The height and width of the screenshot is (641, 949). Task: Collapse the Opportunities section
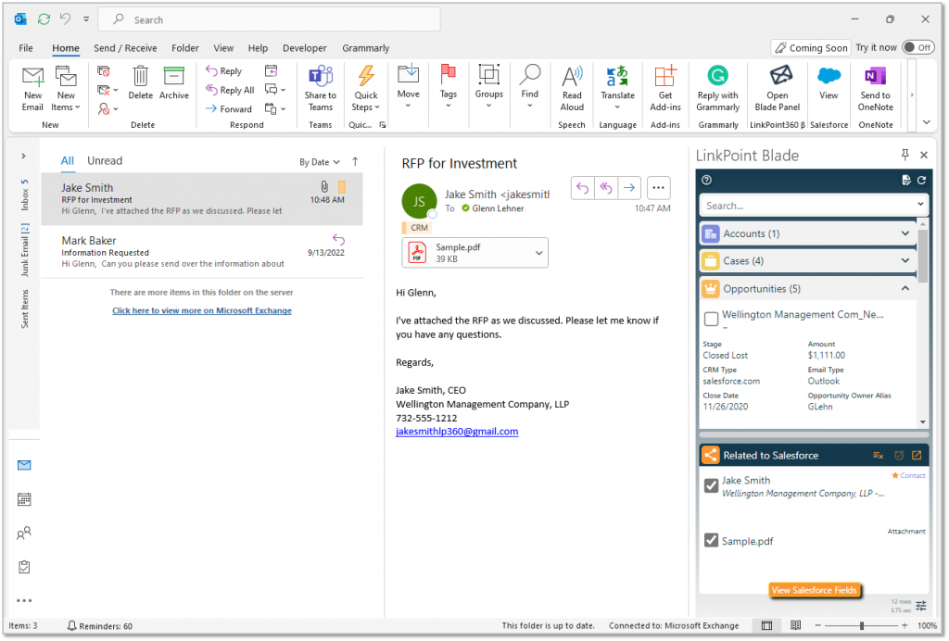(x=906, y=288)
